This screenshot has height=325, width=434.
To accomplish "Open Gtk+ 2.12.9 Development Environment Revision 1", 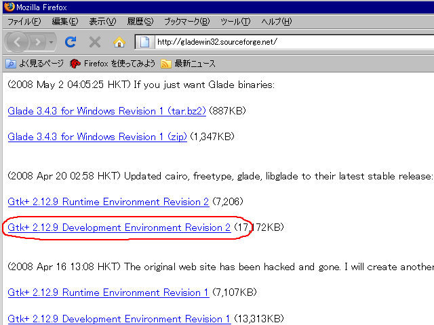I will 119,319.
